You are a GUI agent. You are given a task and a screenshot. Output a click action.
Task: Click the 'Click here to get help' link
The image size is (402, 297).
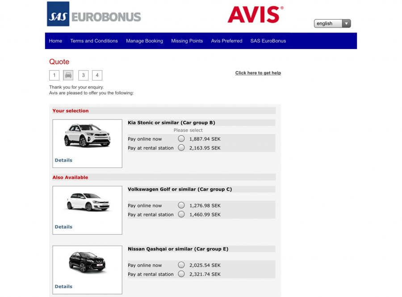click(258, 73)
